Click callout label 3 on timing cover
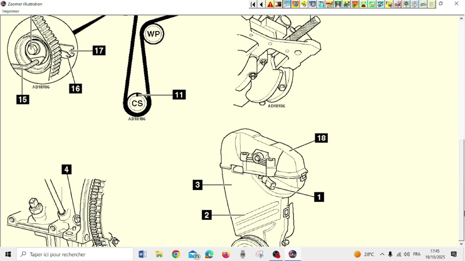Image resolution: width=465 pixels, height=261 pixels. [198, 185]
